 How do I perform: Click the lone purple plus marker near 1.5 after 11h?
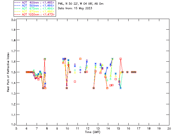pyautogui.click(x=80, y=72)
